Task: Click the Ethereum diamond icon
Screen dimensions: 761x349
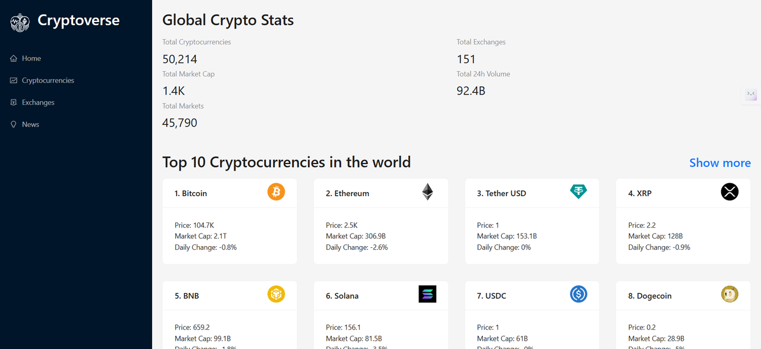Action: pyautogui.click(x=427, y=192)
